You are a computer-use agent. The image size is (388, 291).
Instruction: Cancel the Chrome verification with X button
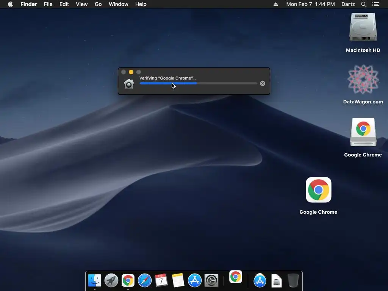click(x=263, y=83)
